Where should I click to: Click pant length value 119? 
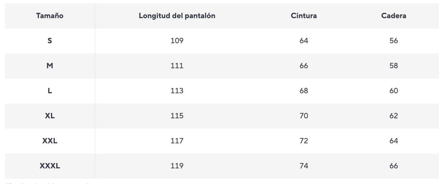[x=177, y=166]
